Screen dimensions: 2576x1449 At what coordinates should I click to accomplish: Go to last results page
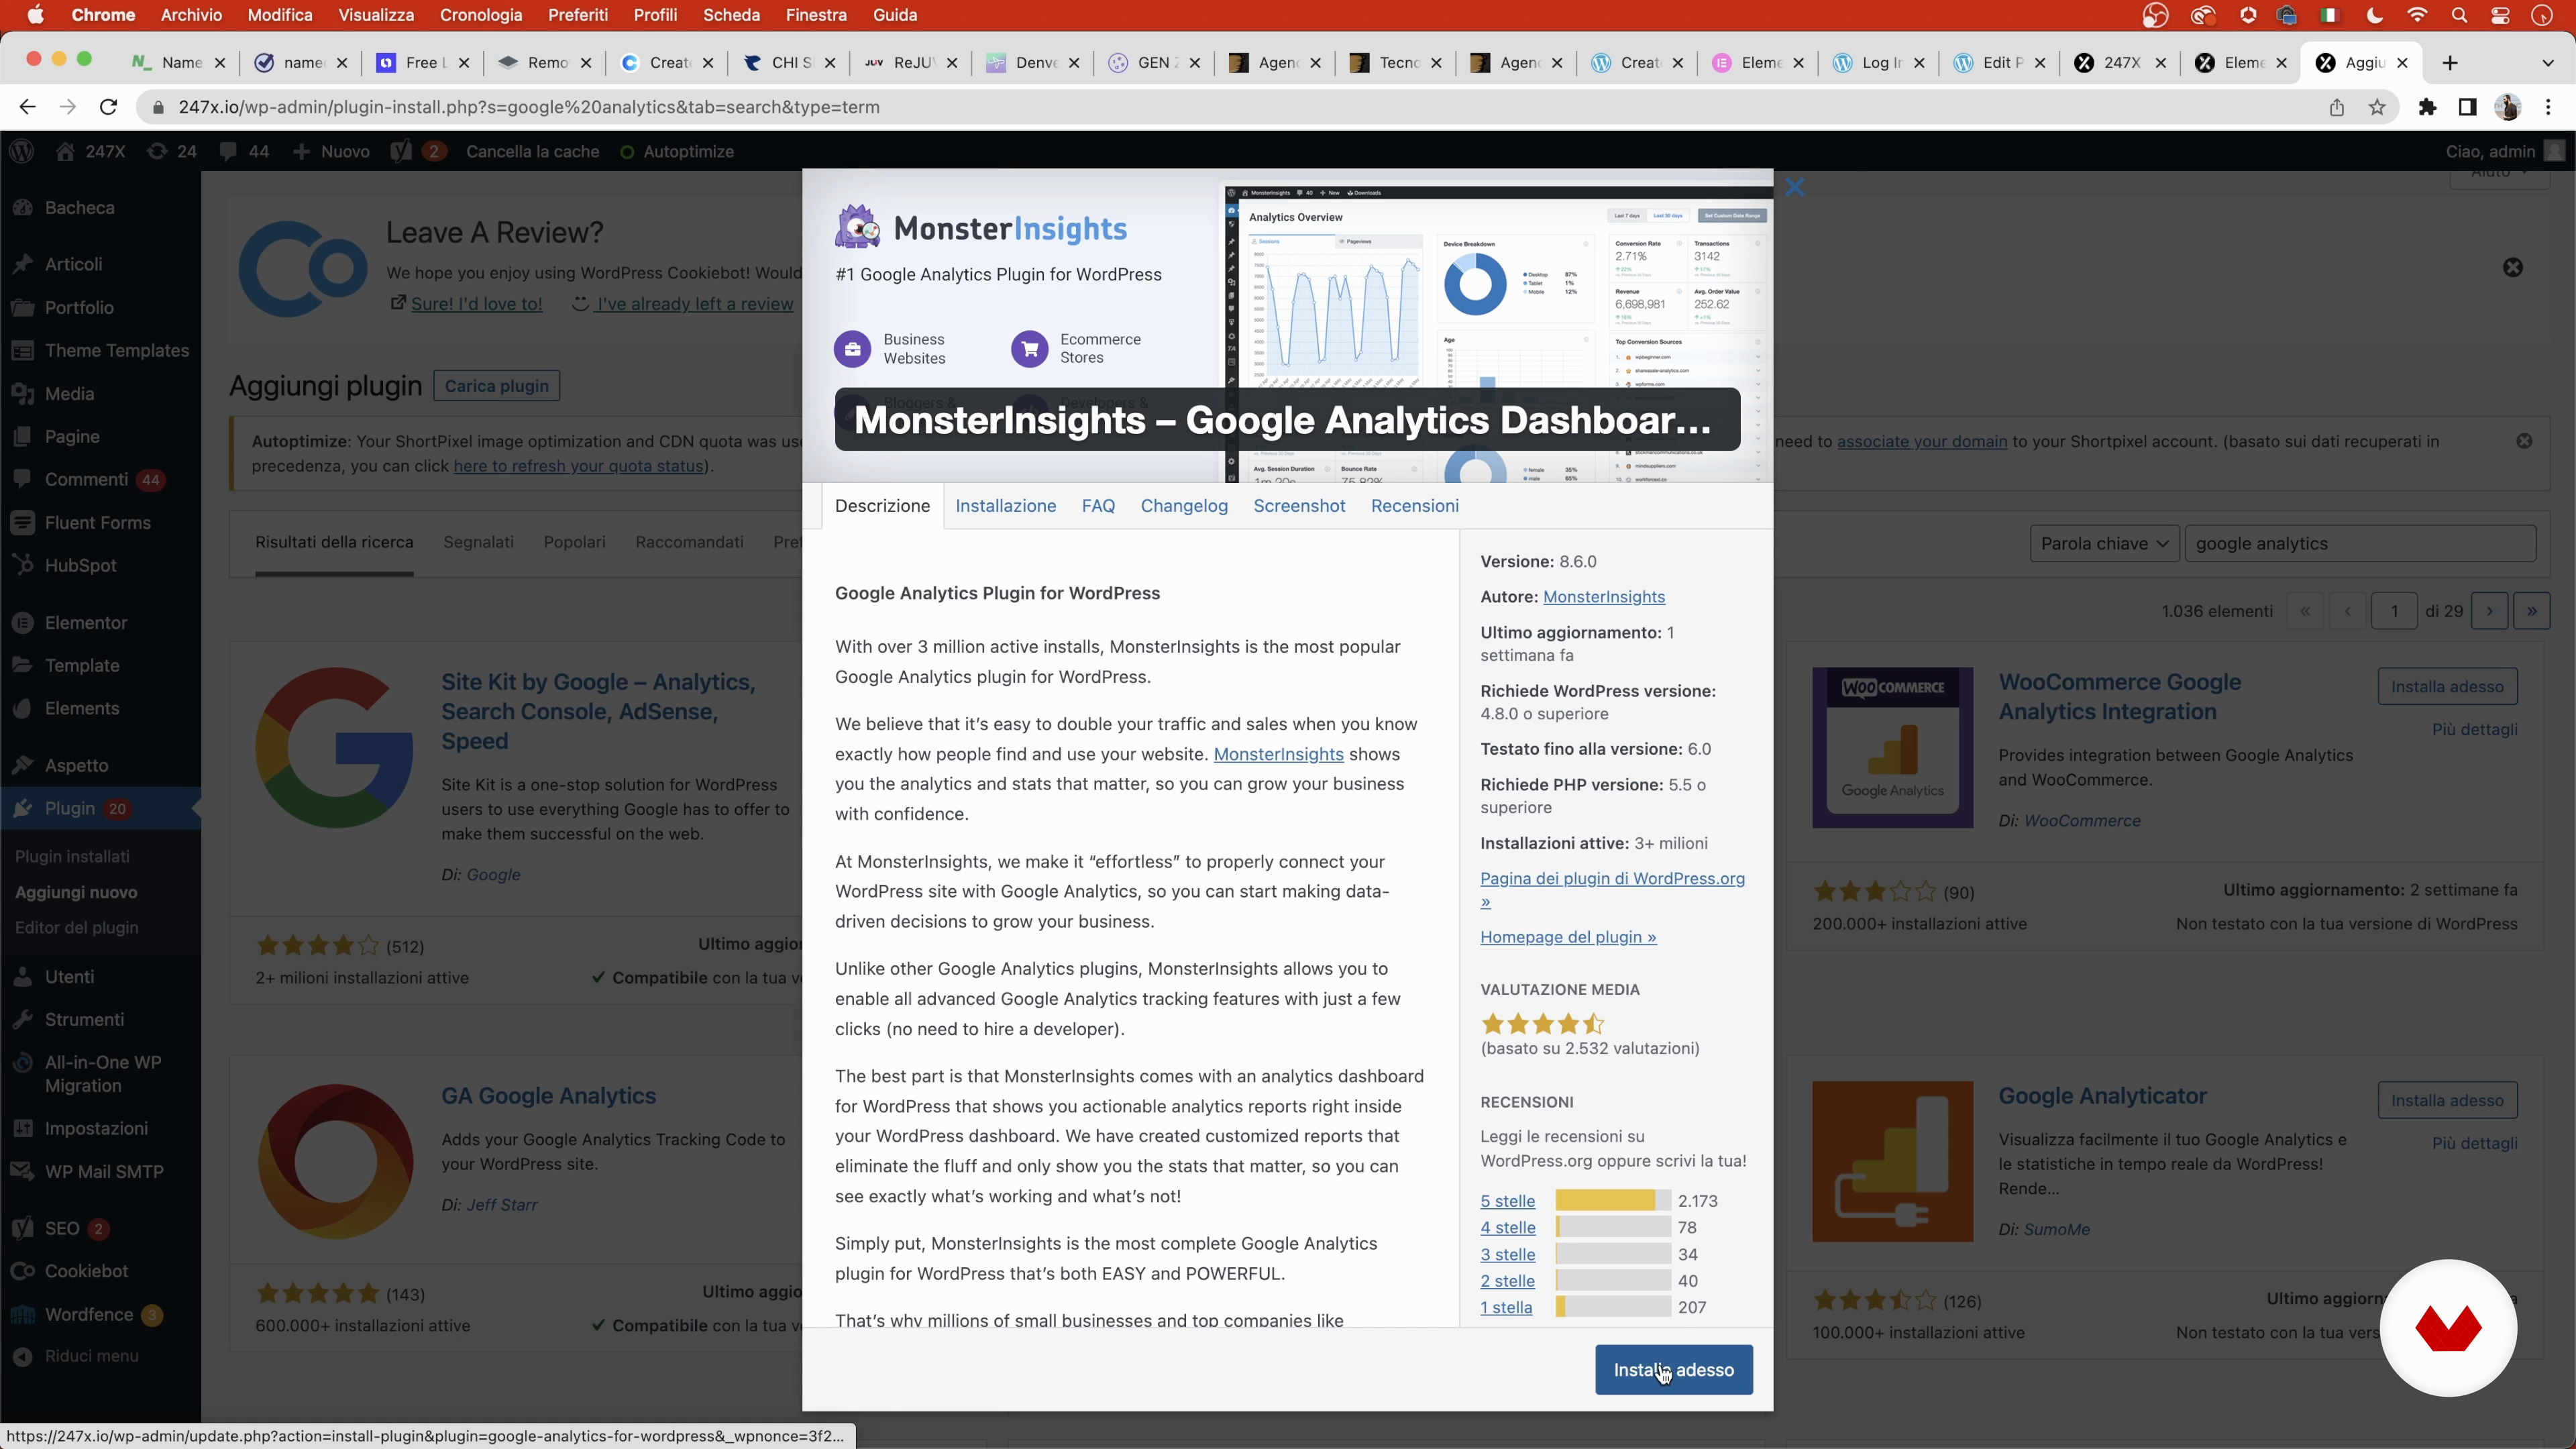tap(2531, 610)
